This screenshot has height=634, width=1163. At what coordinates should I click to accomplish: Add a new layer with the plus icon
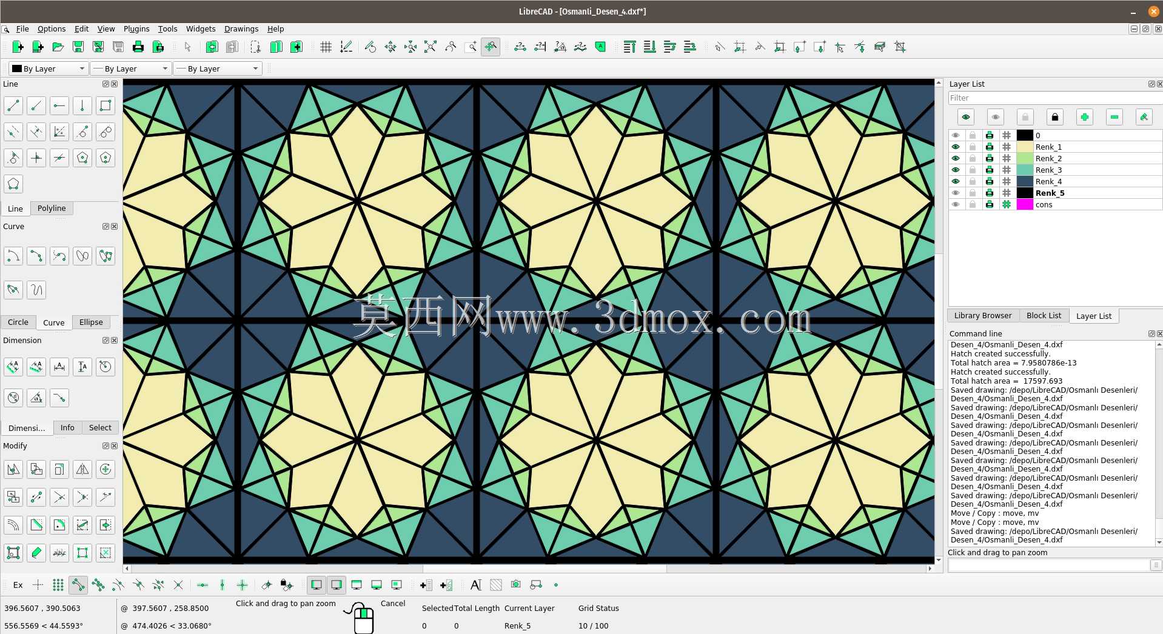coord(1084,117)
